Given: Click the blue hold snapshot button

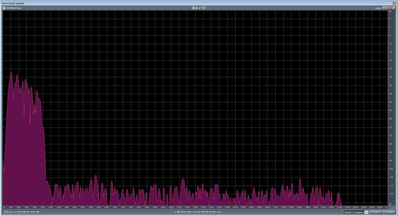Looking at the screenshot, I should [390, 8].
